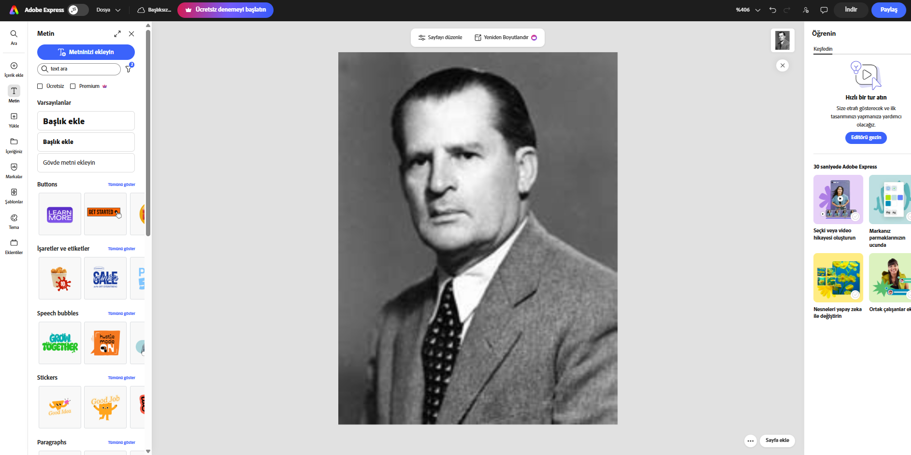Open the Eklentiler add-ons panel

[x=14, y=246]
